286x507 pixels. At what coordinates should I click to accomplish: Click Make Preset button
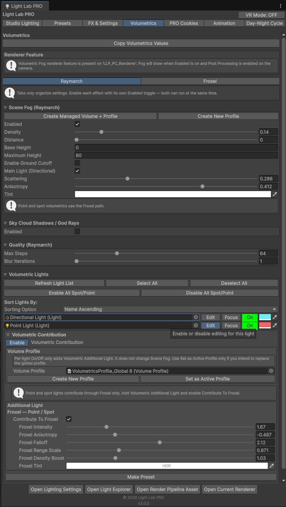141,477
